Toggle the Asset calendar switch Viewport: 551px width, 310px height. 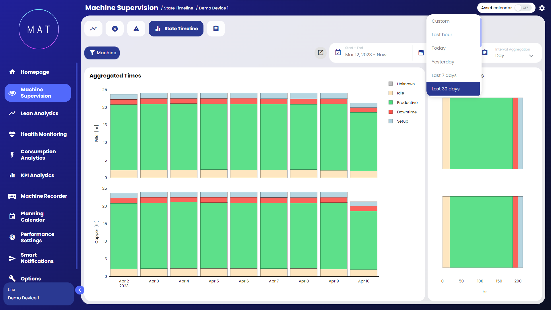tap(523, 8)
